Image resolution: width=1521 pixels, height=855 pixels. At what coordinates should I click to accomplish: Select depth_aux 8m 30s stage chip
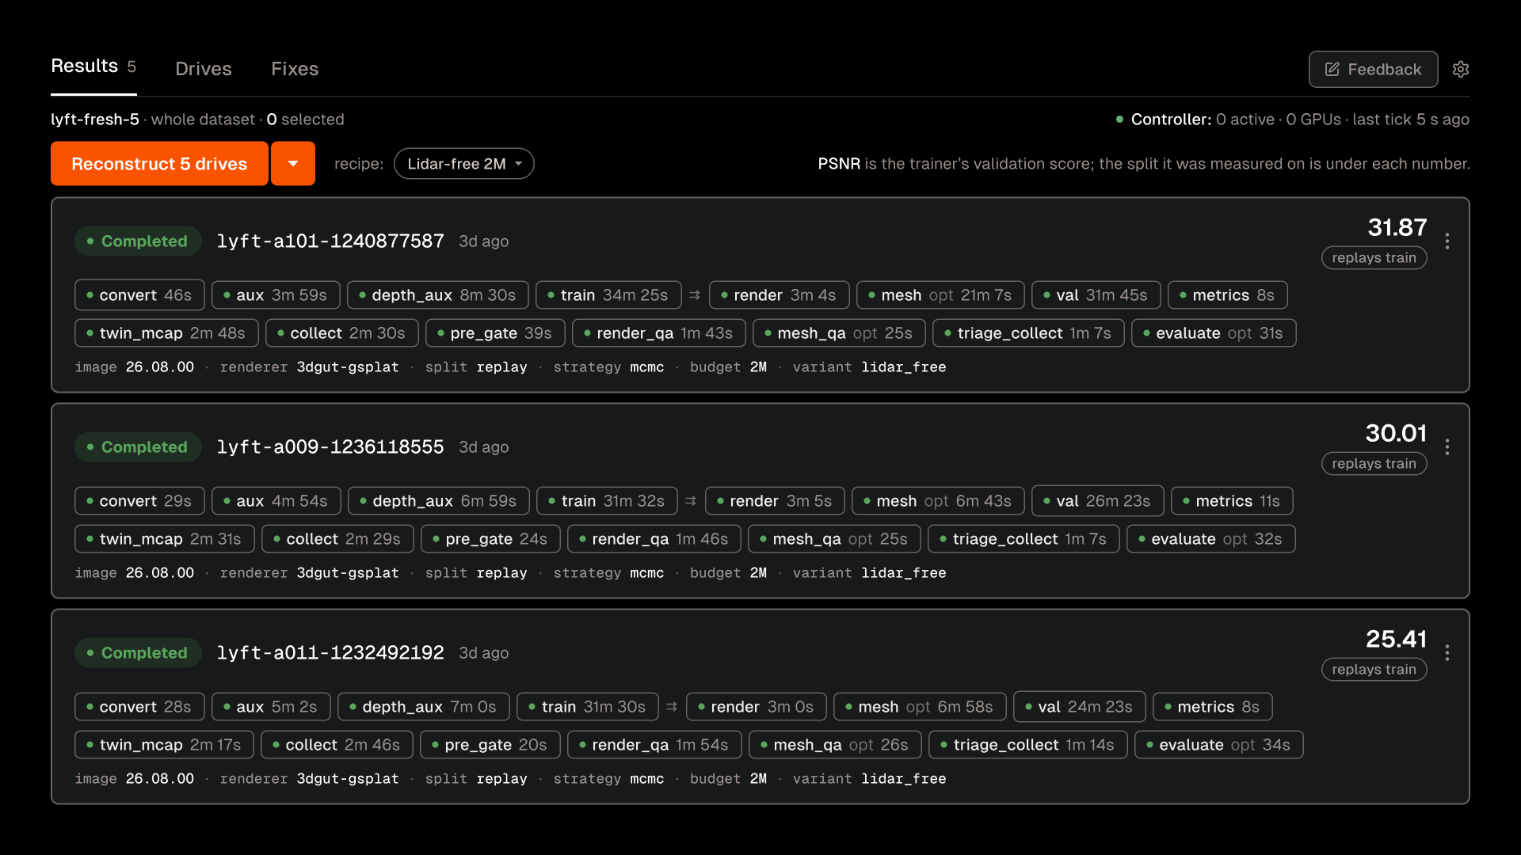pyautogui.click(x=438, y=295)
